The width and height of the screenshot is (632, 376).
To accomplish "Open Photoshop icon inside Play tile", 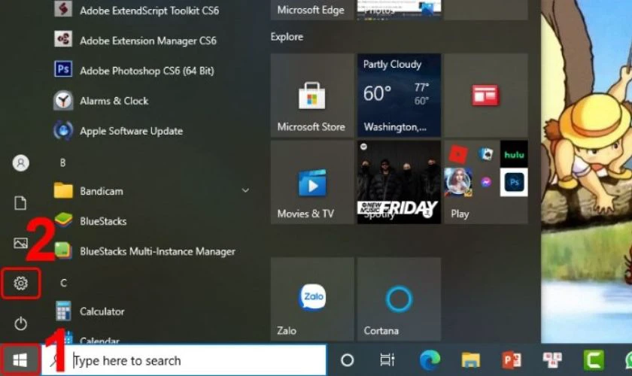I will pyautogui.click(x=514, y=182).
